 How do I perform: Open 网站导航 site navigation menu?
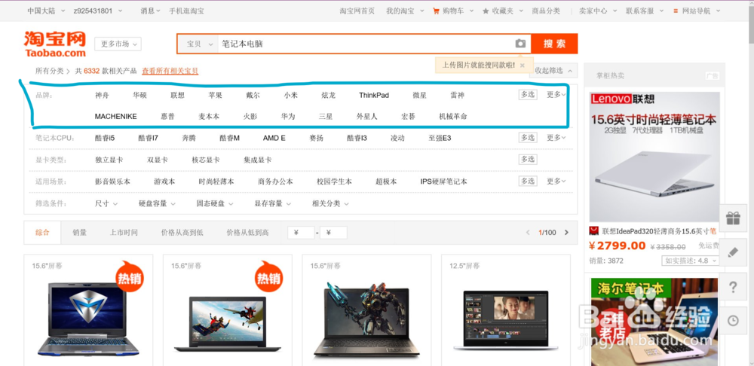pyautogui.click(x=697, y=11)
